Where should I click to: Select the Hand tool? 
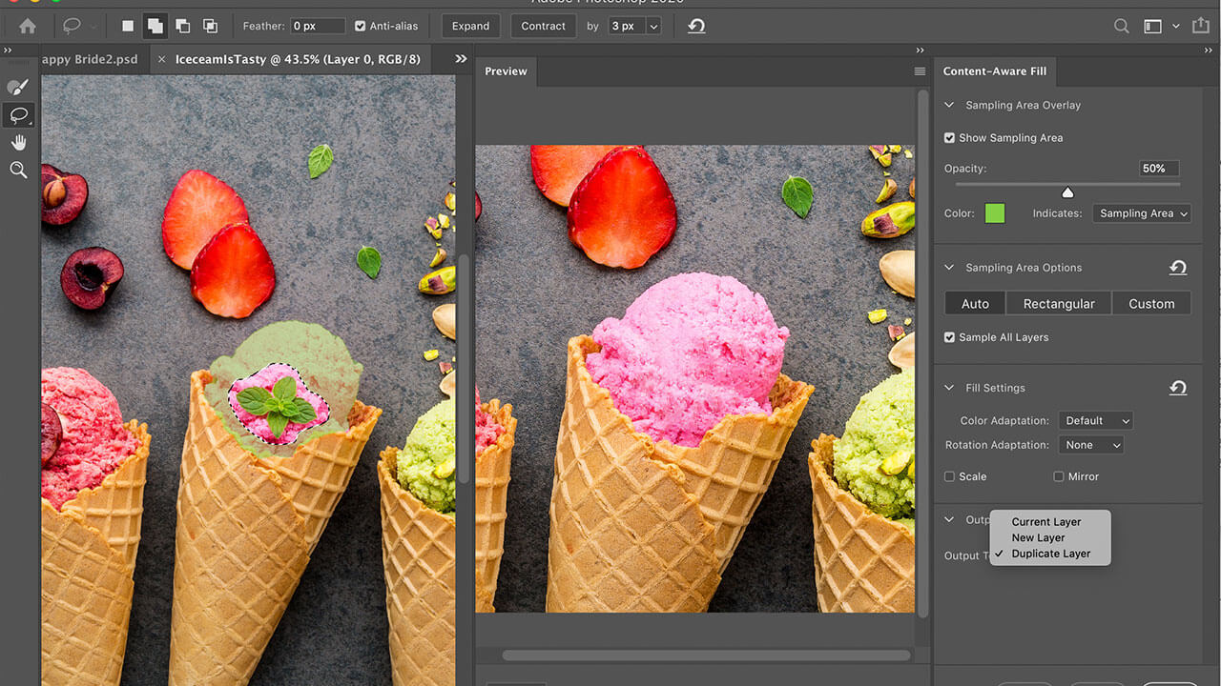tap(18, 143)
